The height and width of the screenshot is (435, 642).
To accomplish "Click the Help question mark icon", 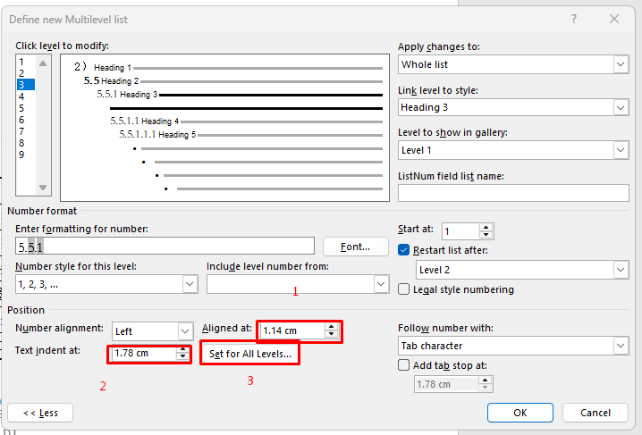I will coord(574,19).
